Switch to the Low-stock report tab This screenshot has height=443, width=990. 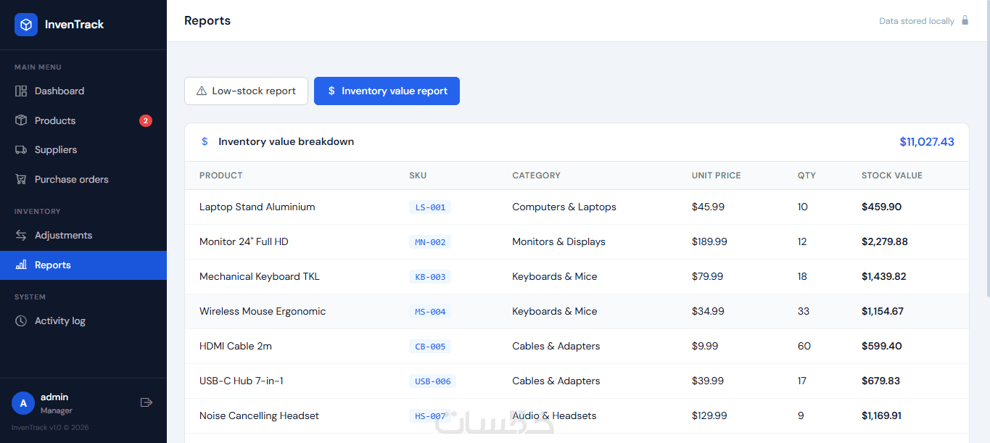click(246, 91)
